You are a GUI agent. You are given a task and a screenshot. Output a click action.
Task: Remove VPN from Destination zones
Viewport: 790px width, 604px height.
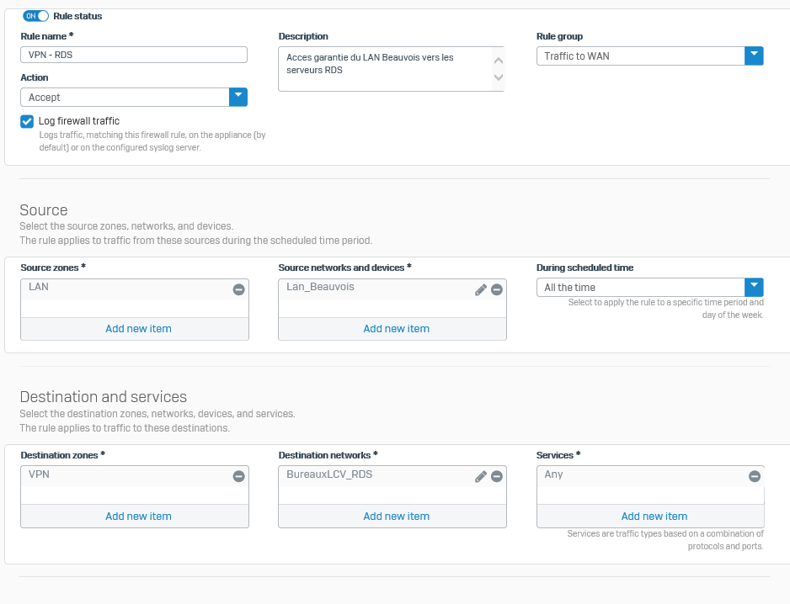pyautogui.click(x=239, y=476)
